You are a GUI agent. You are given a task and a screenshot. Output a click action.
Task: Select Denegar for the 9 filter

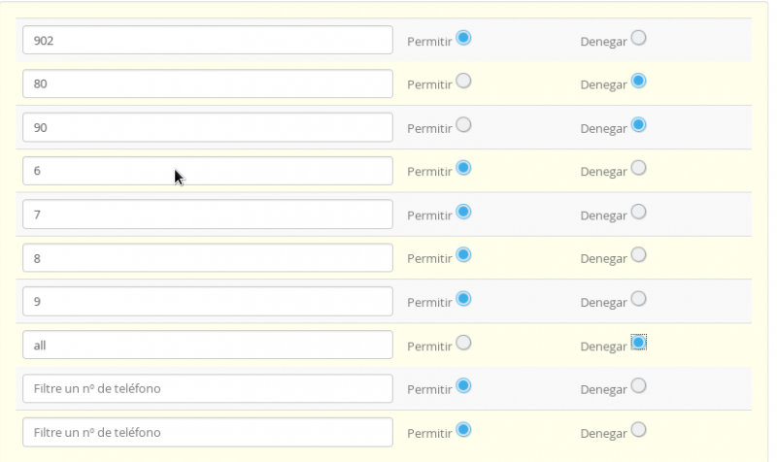[x=638, y=299]
